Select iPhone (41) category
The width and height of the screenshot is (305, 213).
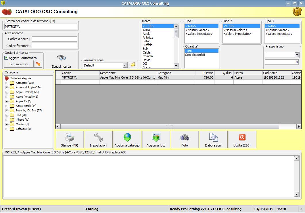point(22,119)
